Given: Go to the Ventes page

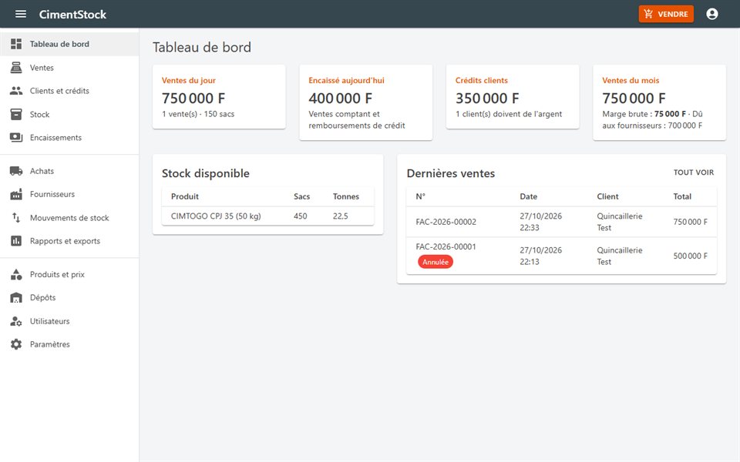Looking at the screenshot, I should pyautogui.click(x=69, y=68).
